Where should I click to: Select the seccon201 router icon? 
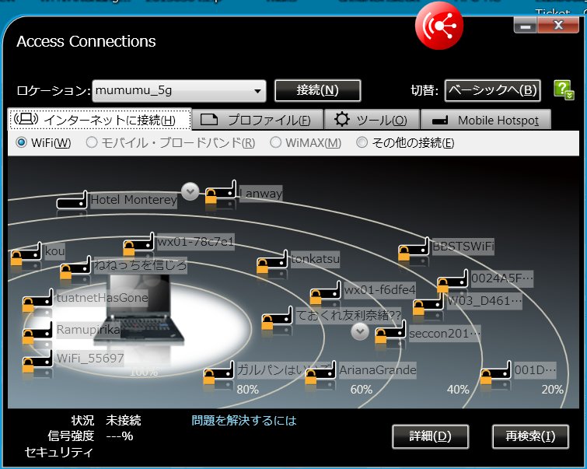390,332
